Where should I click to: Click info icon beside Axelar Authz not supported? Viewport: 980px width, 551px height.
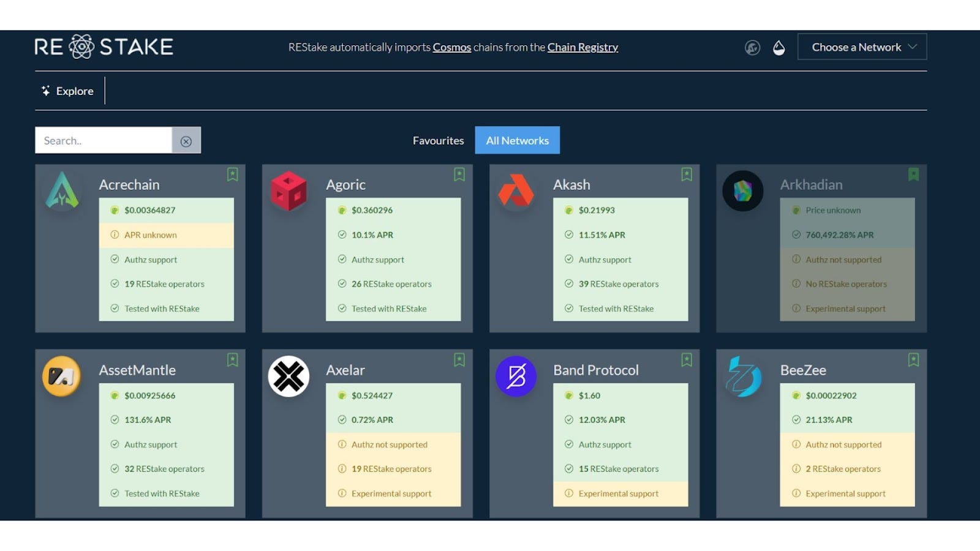click(342, 444)
